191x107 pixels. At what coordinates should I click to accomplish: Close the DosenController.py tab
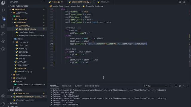pos(93,2)
